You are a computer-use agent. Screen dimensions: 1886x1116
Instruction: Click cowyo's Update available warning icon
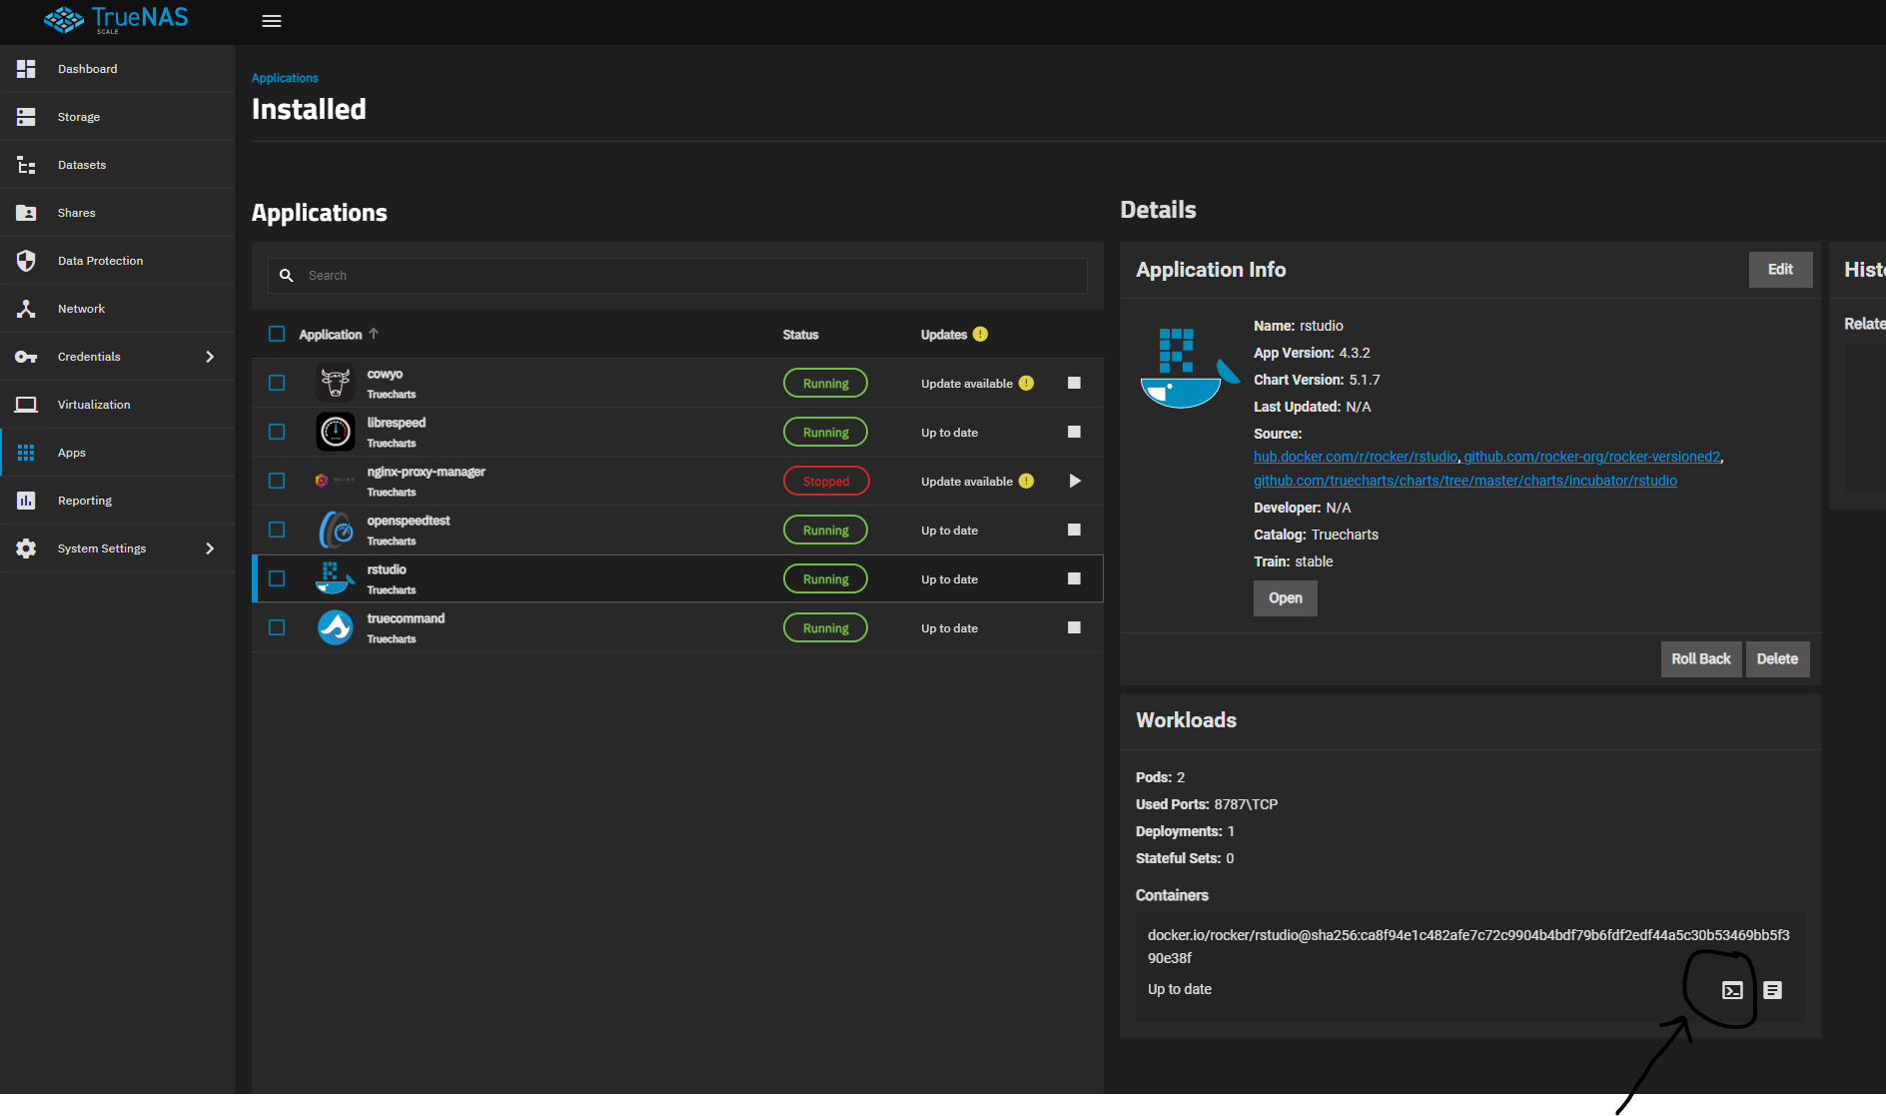click(x=1026, y=383)
